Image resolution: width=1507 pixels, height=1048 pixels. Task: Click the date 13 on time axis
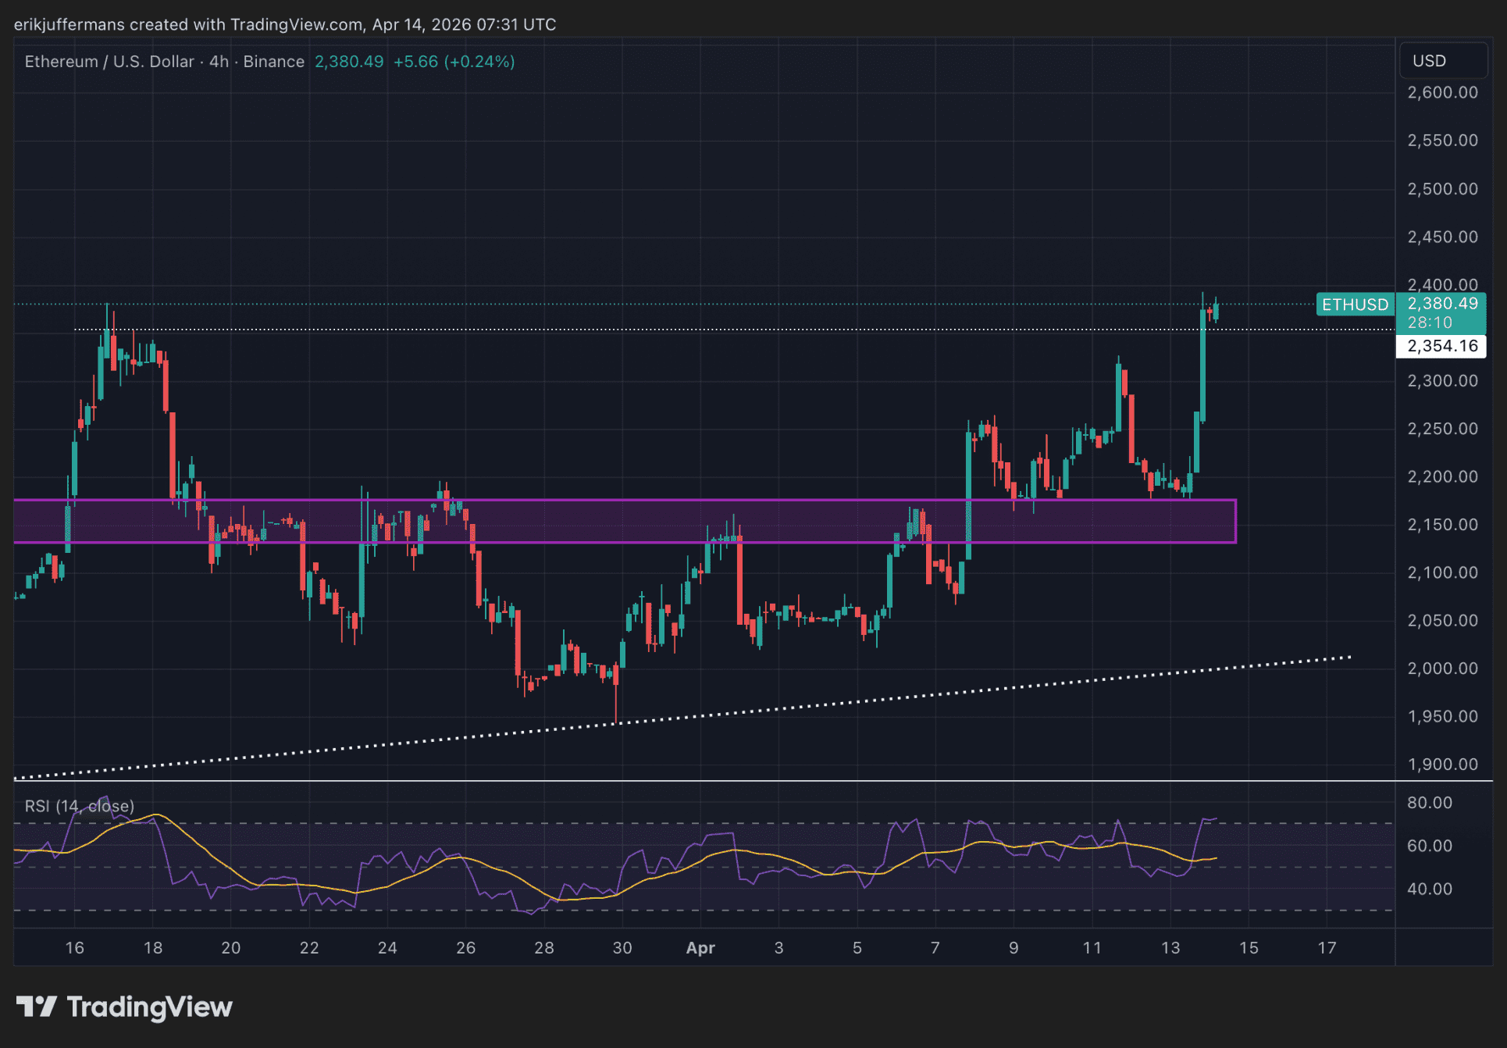pos(1170,948)
